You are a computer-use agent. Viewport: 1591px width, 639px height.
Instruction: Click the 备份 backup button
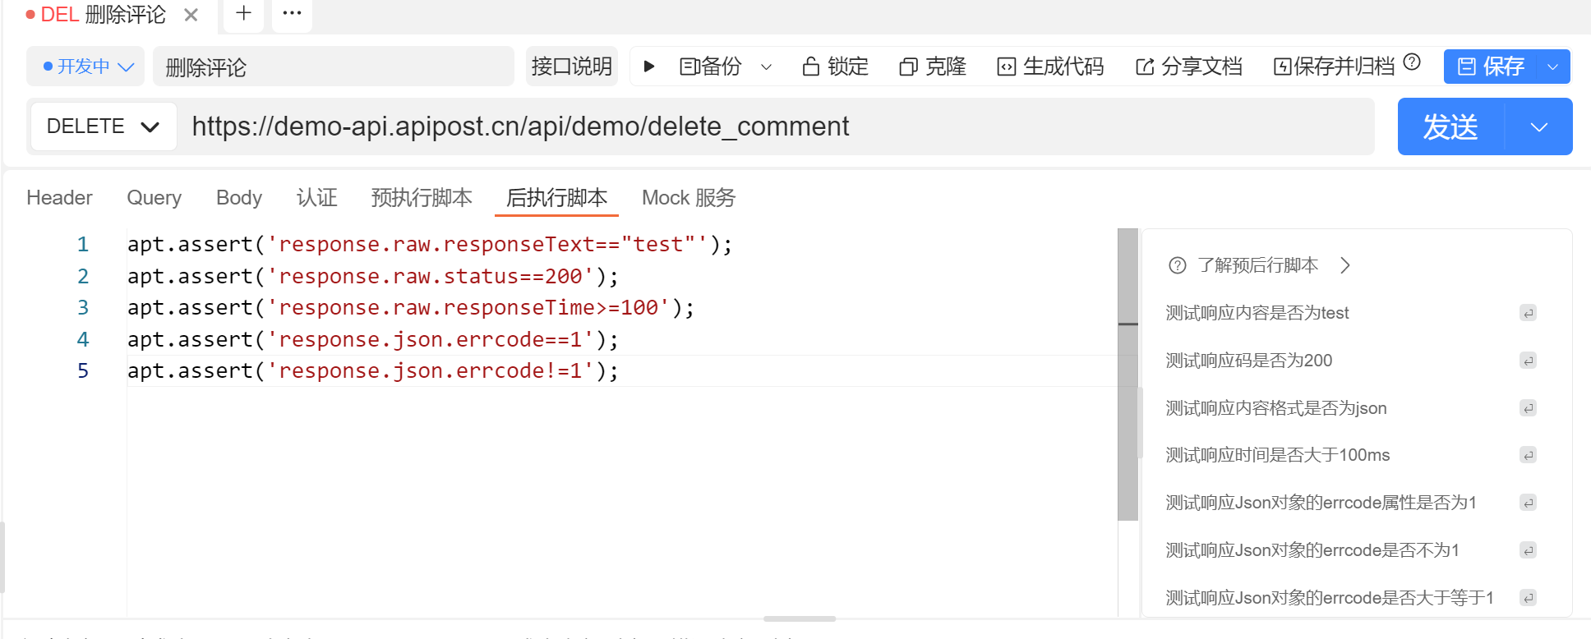tap(711, 67)
